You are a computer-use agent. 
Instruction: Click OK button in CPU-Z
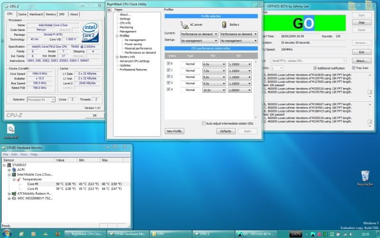click(x=95, y=116)
